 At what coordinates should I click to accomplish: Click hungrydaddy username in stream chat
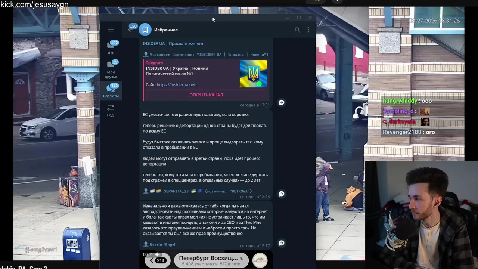pyautogui.click(x=400, y=101)
